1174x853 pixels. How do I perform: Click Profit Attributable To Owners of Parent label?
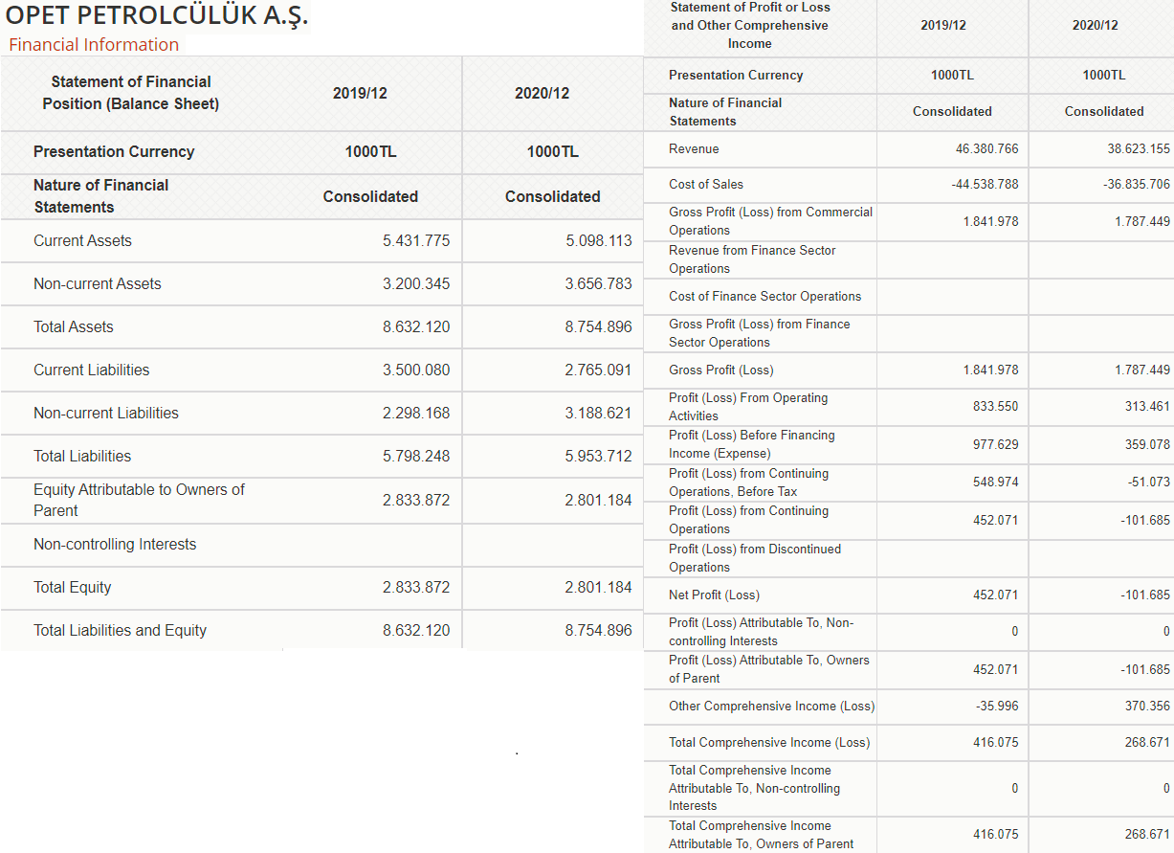coord(769,669)
